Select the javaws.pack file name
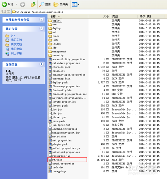167x179 pixels. 60,106
